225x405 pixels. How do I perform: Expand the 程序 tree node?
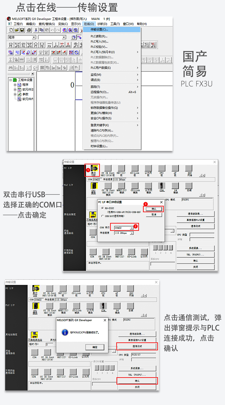click(x=15, y=85)
